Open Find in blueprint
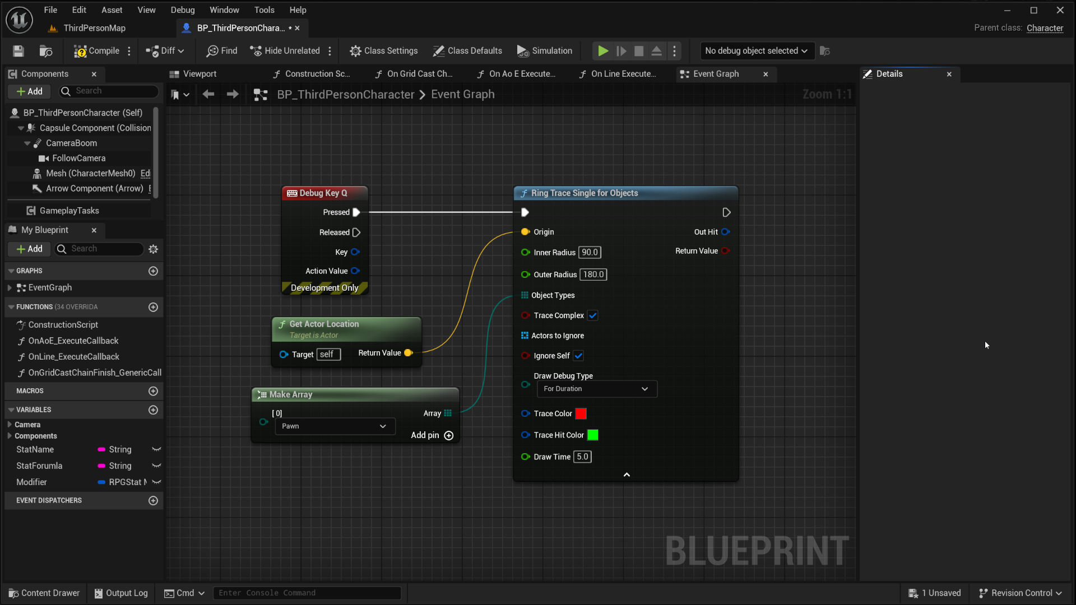The width and height of the screenshot is (1076, 605). click(x=222, y=51)
